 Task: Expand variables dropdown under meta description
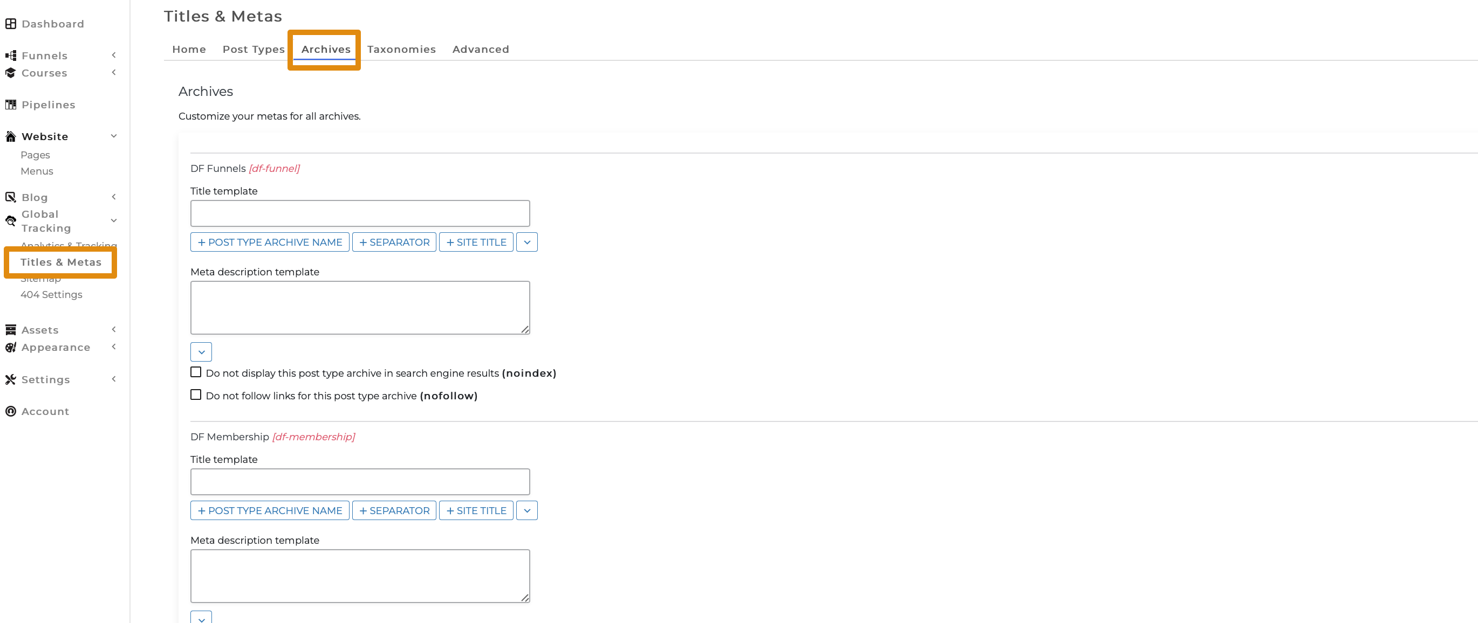click(x=201, y=351)
